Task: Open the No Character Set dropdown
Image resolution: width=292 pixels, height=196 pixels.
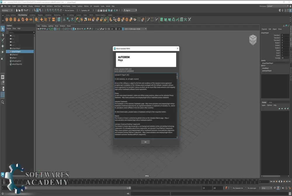Action: coord(238,188)
